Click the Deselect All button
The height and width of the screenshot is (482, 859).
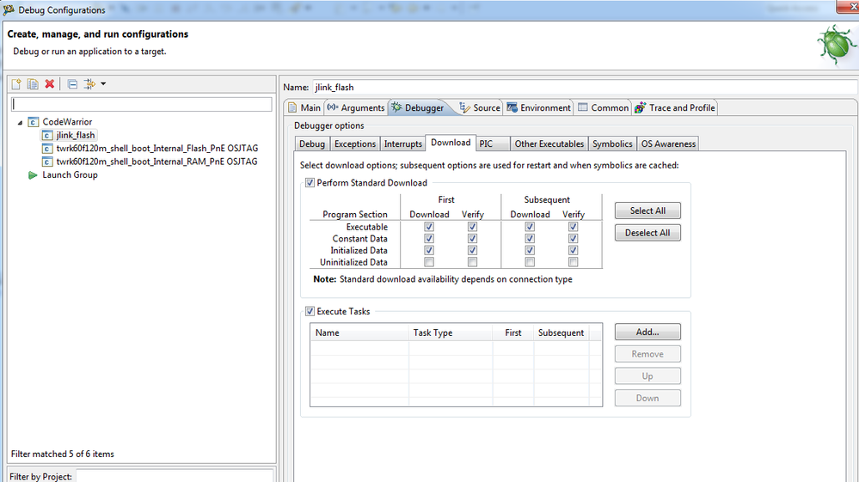[x=647, y=233]
